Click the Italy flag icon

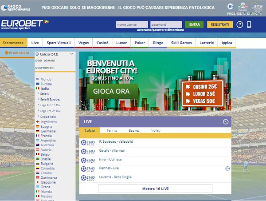coord(38,88)
